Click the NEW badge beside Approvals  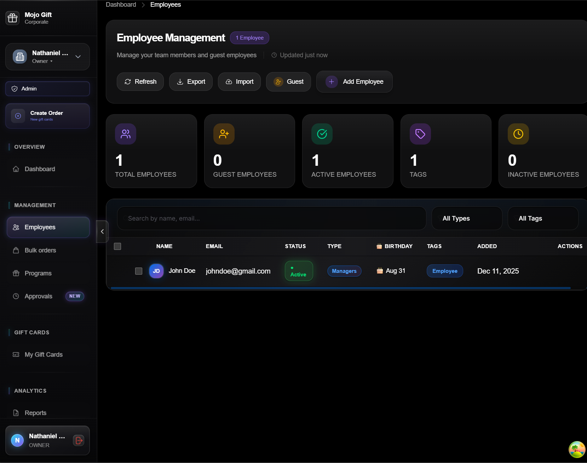[x=75, y=296]
